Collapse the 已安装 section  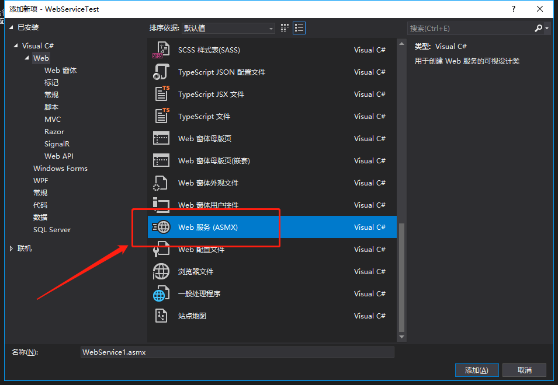[x=11, y=27]
